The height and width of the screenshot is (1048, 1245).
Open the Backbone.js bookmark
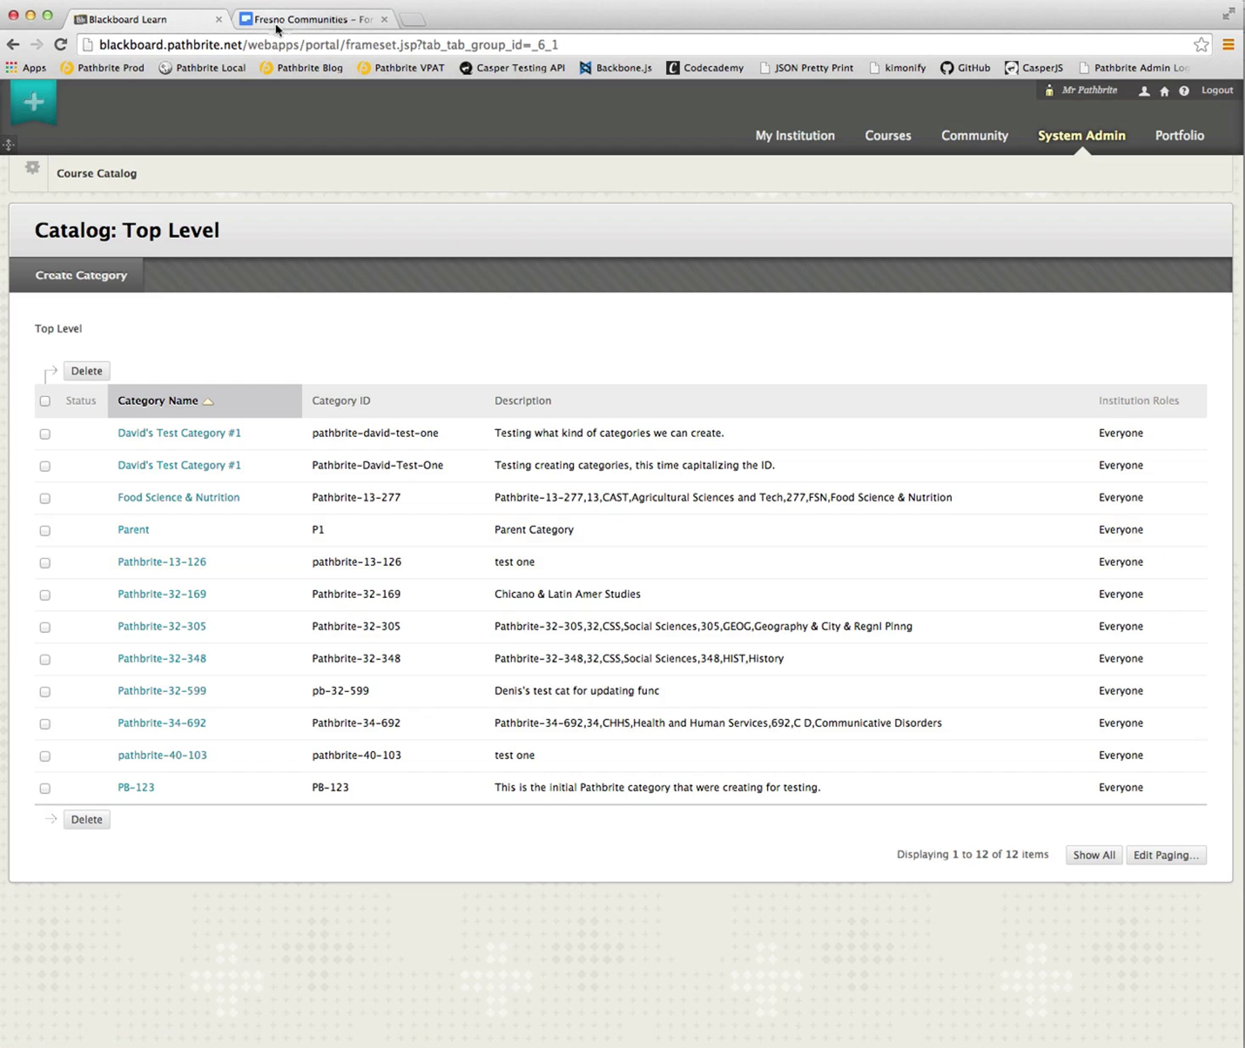[616, 68]
